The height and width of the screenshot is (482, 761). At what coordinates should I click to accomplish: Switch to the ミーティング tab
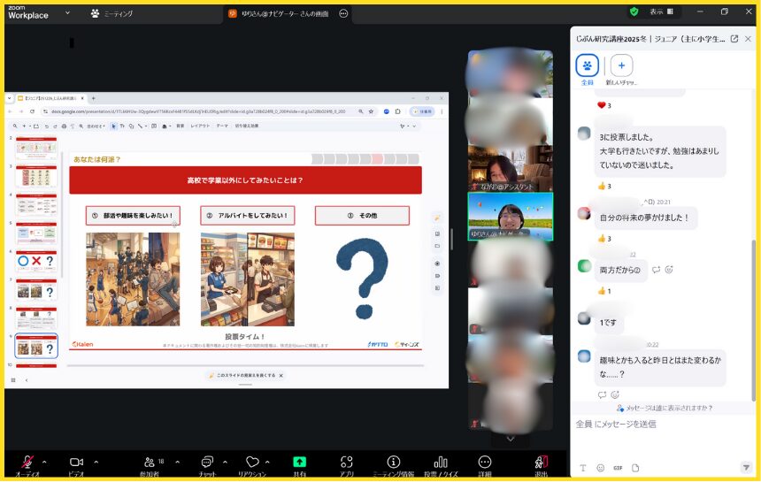click(x=112, y=13)
